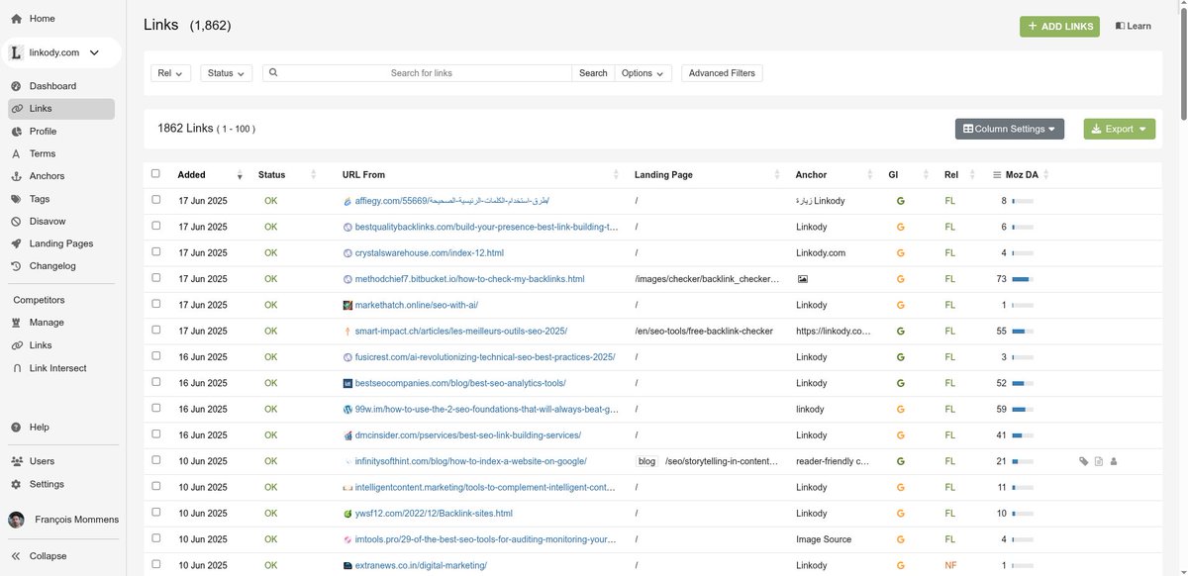This screenshot has height=576, width=1188.
Task: Open the Disavow section
Action: coord(48,221)
